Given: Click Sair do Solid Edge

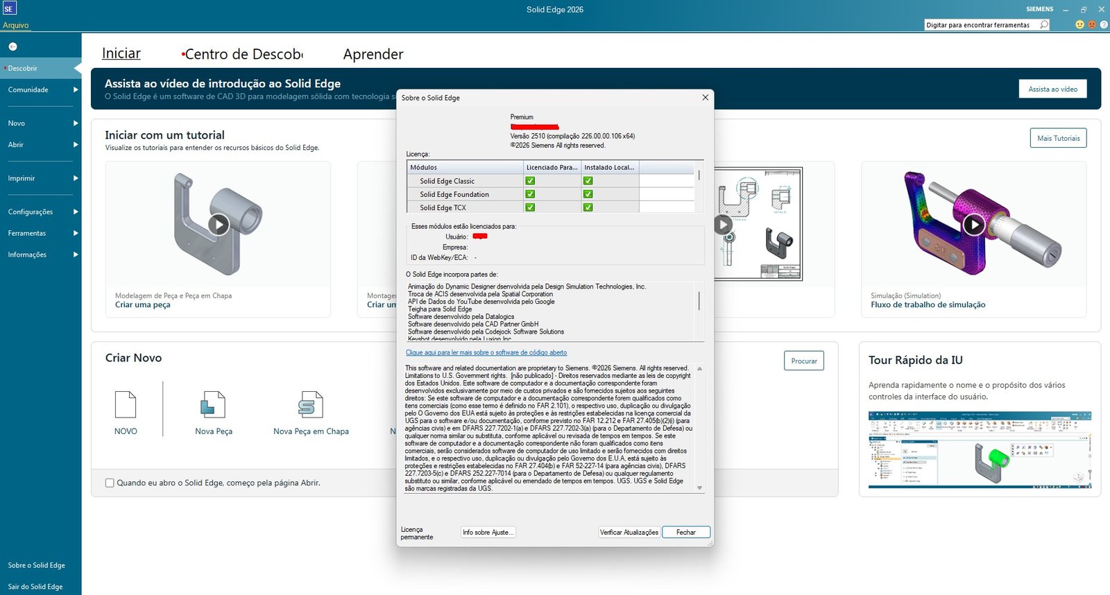Looking at the screenshot, I should (35, 587).
